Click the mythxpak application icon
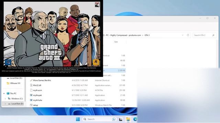 click(x=31, y=95)
